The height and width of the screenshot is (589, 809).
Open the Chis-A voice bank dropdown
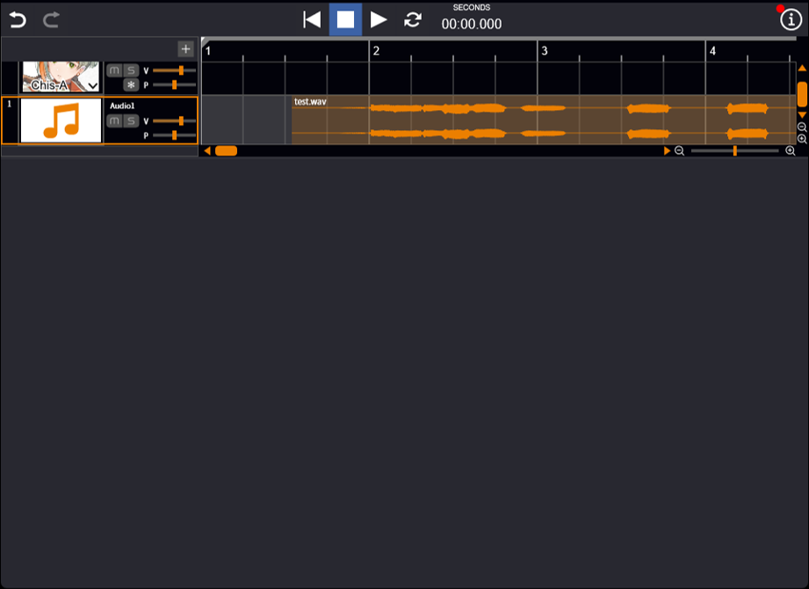pos(93,85)
